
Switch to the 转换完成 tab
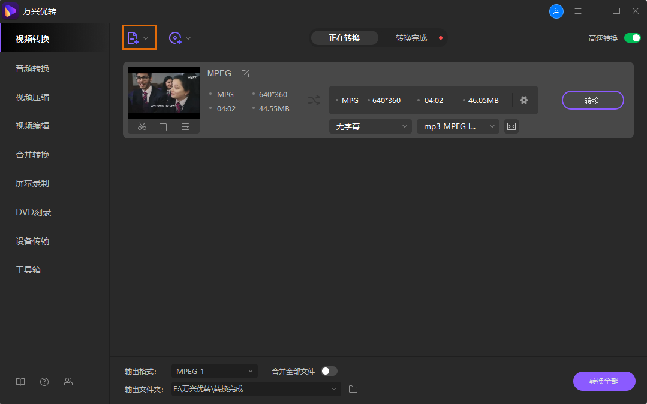pos(411,37)
